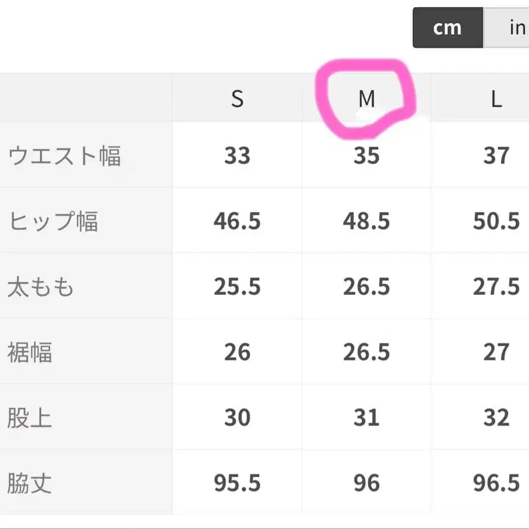Screen dimensions: 529x529
Task: Click the hem width 27 under L
Action: point(496,351)
